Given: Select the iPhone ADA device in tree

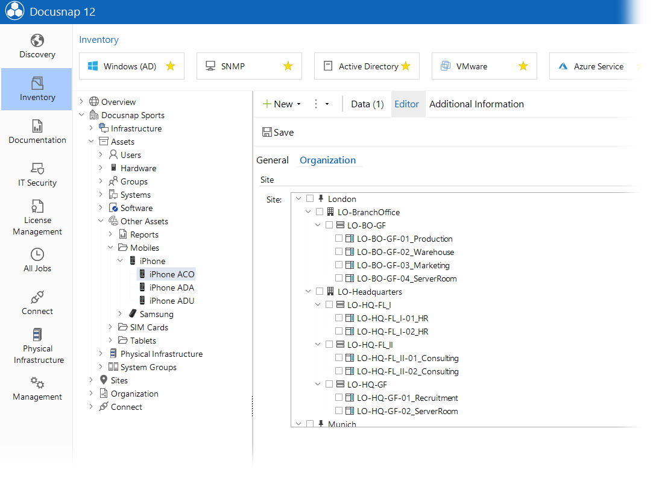Looking at the screenshot, I should (x=166, y=288).
